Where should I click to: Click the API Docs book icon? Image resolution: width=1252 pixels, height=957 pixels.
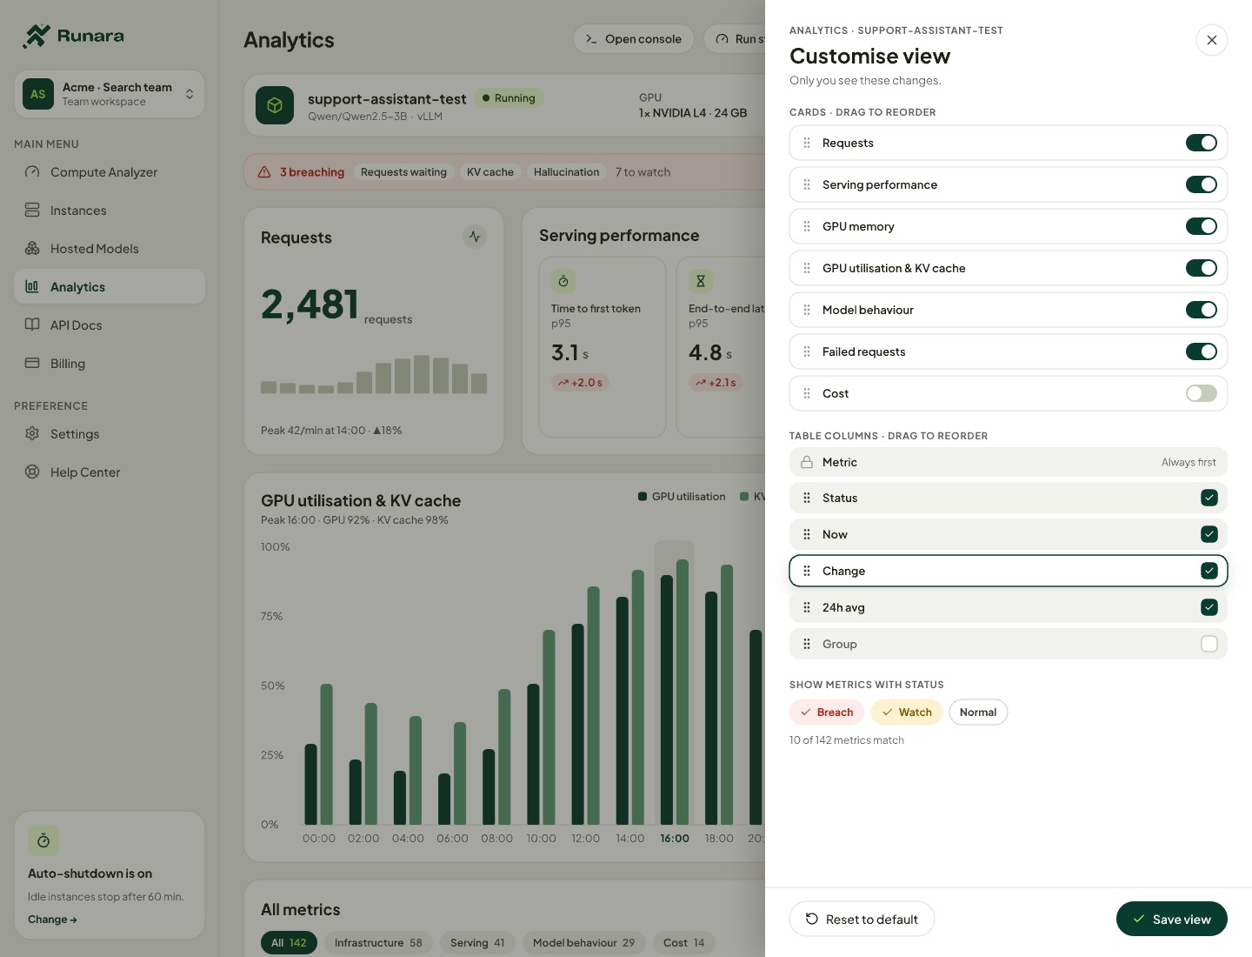click(32, 325)
